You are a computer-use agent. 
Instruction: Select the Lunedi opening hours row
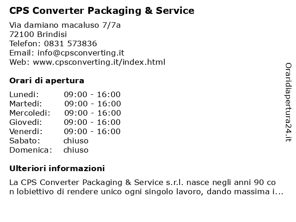pos(65,94)
